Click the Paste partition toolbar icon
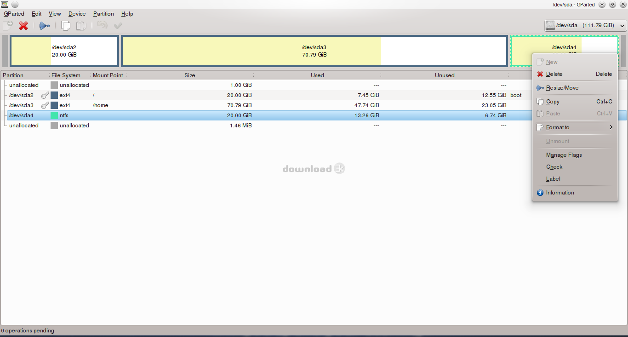This screenshot has height=337, width=628. [x=81, y=26]
